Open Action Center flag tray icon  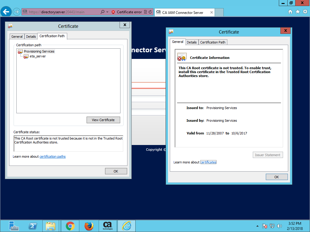265,226
